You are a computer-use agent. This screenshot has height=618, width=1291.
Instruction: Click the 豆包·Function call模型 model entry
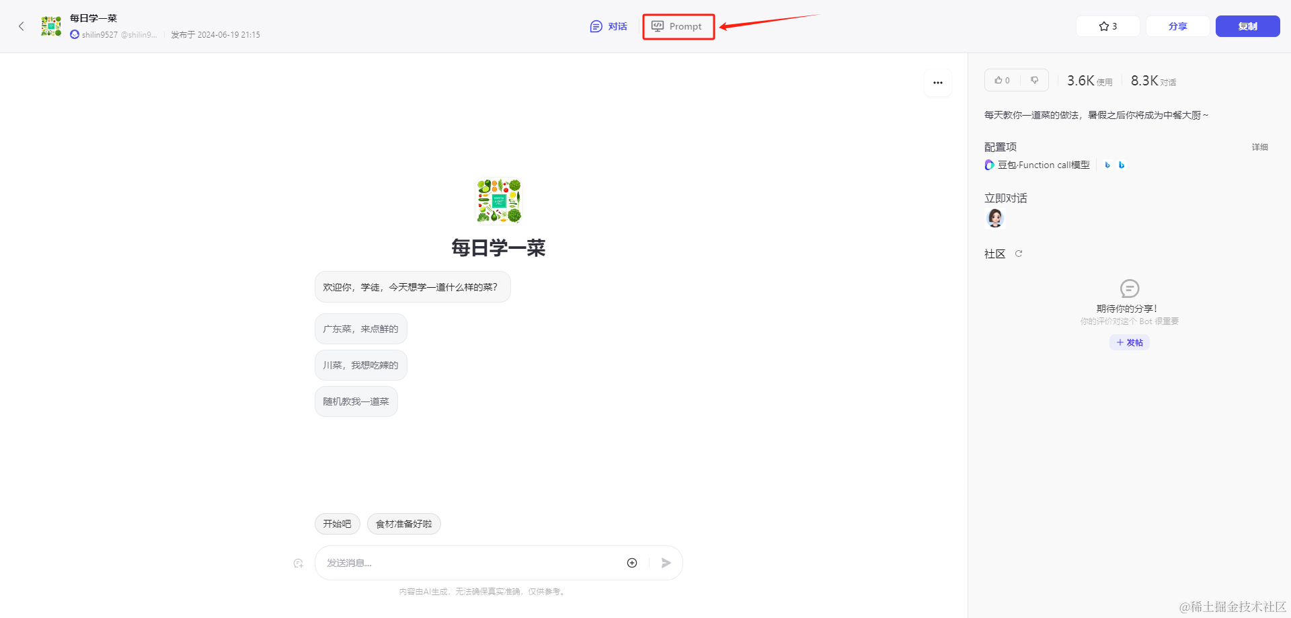1037,165
